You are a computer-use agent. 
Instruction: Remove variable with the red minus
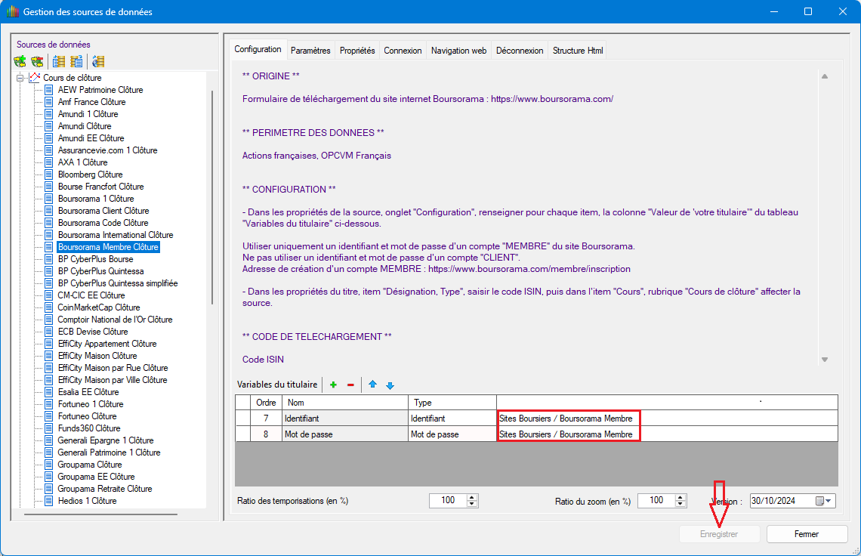tap(350, 385)
